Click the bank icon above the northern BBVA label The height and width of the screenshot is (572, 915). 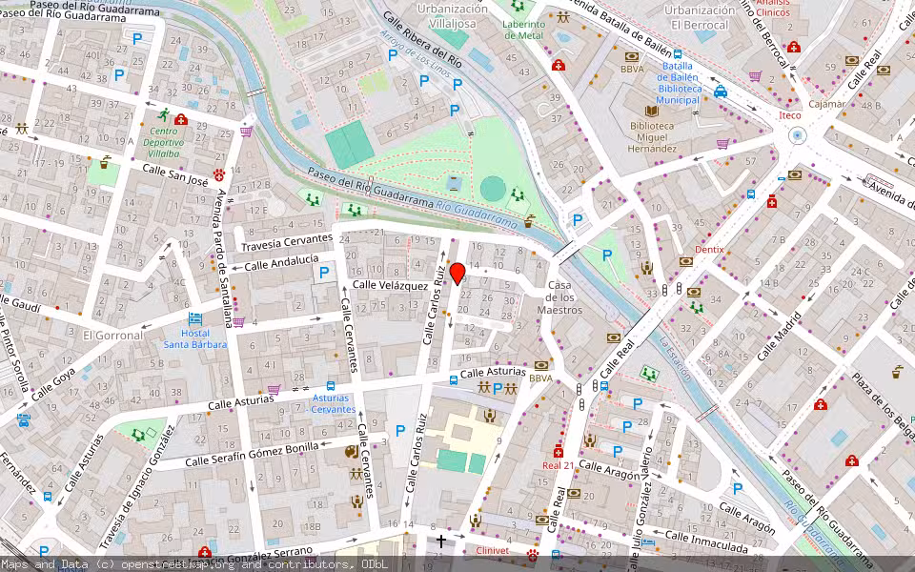[631, 57]
